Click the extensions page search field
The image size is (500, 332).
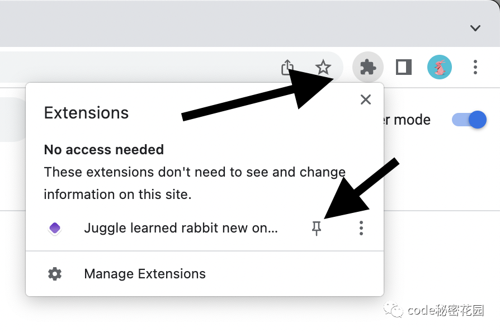tap(13, 120)
